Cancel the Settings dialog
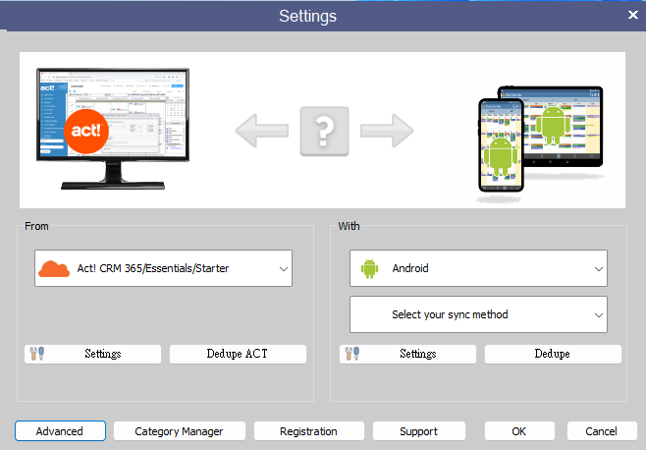The width and height of the screenshot is (646, 450). click(x=602, y=431)
